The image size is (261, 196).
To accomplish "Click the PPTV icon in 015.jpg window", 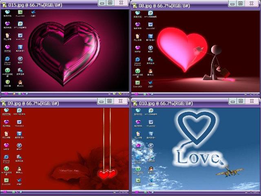I will (20, 24).
